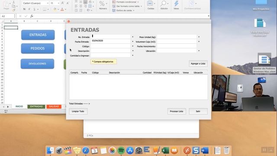277x156 pixels.
Task: Open Dar formato como tabla dropdown
Action: (x=127, y=6)
